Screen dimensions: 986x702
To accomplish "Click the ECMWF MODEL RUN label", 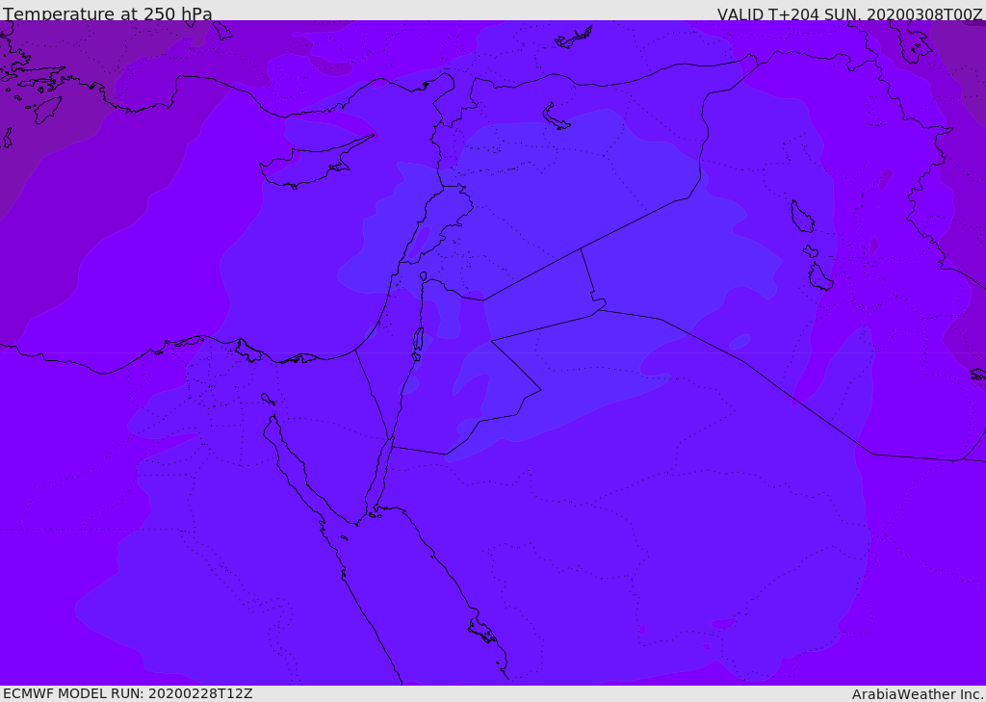I will click(x=128, y=693).
